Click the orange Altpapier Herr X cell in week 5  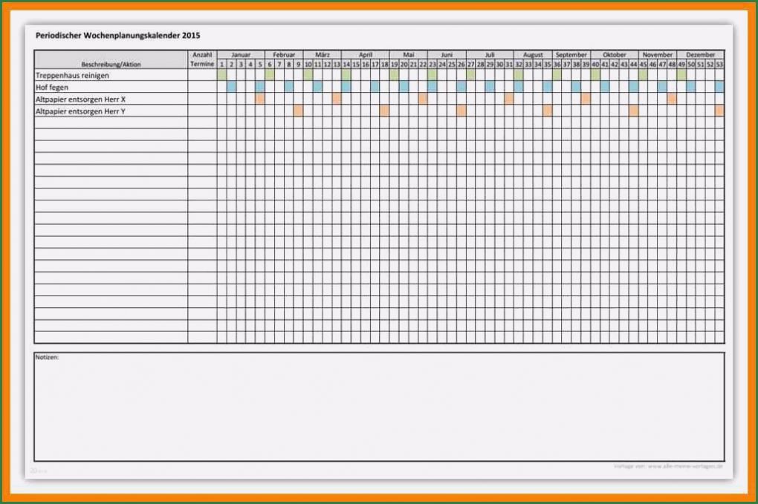(259, 99)
